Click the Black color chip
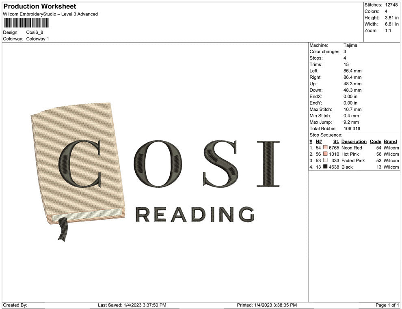 pos(325,167)
